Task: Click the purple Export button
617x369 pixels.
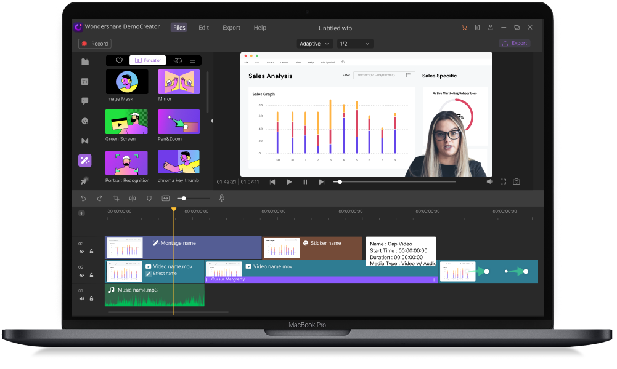Action: [x=514, y=43]
